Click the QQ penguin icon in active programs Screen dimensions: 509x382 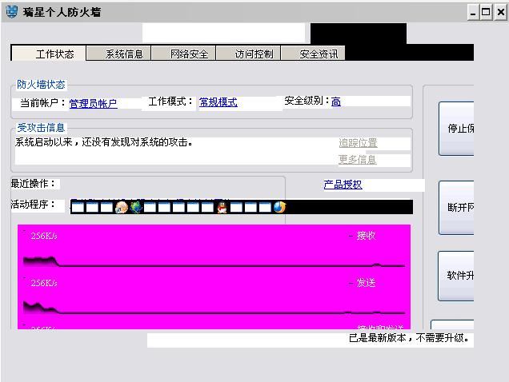(x=222, y=207)
